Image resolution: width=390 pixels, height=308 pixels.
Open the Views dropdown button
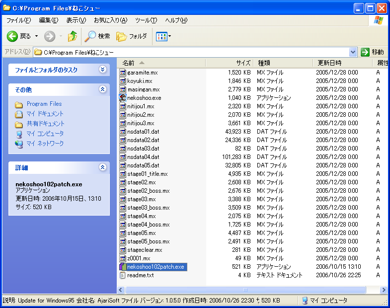[163, 36]
